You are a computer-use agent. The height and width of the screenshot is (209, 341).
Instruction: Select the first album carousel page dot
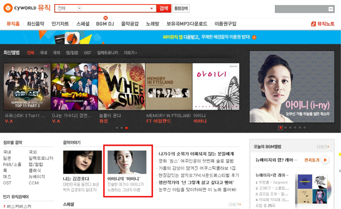[x=117, y=128]
